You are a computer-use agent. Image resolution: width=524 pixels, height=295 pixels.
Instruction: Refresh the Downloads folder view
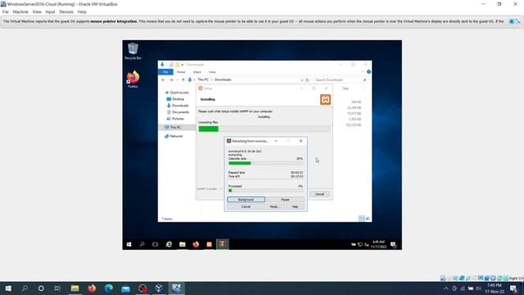pos(308,80)
